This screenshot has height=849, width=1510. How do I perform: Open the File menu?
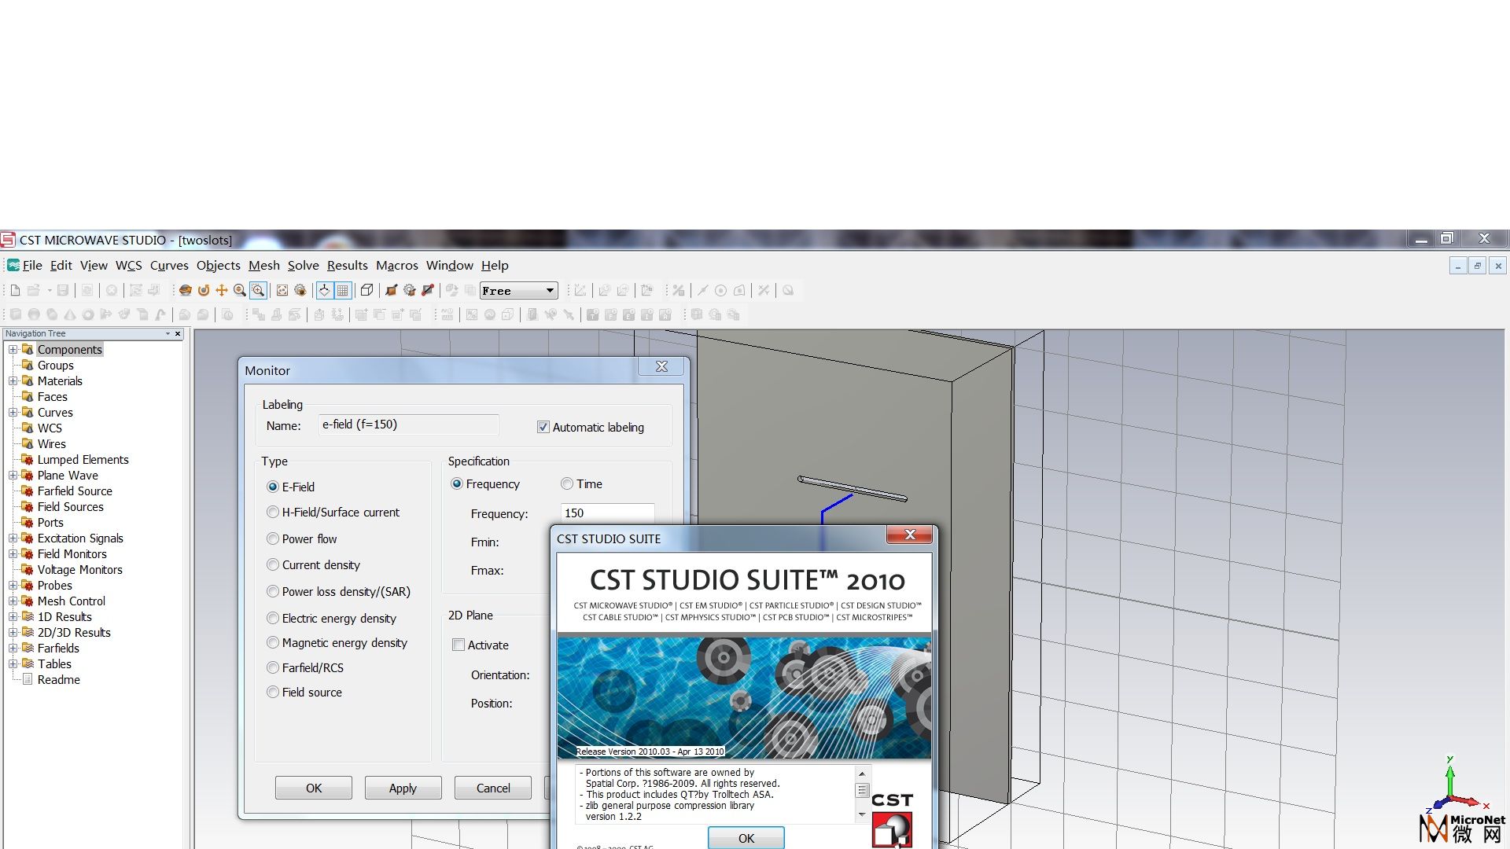tap(32, 266)
